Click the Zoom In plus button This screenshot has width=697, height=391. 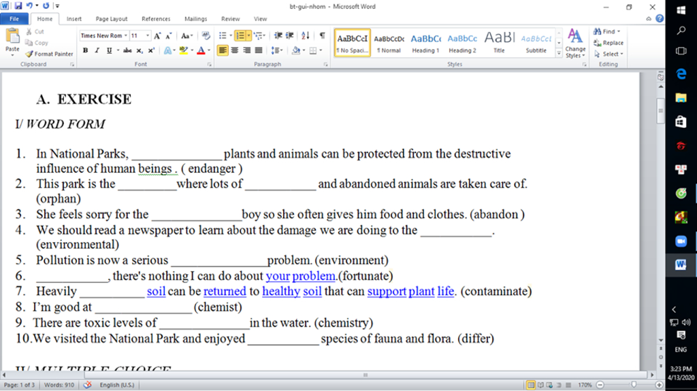click(659, 385)
